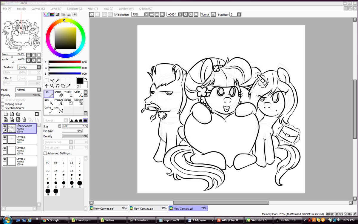This screenshot has height=224, width=358.
Task: Open the File menu
Action: pos(7,9)
